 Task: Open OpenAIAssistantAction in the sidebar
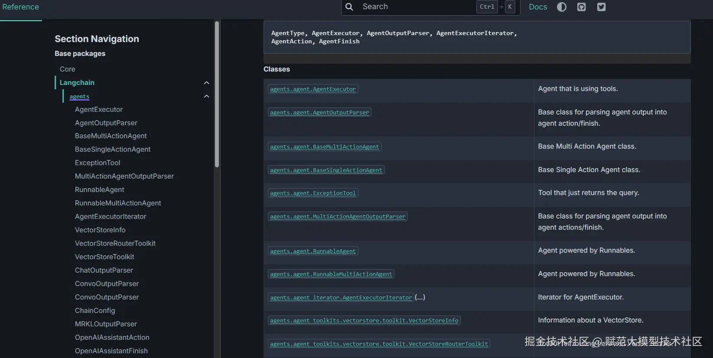112,337
